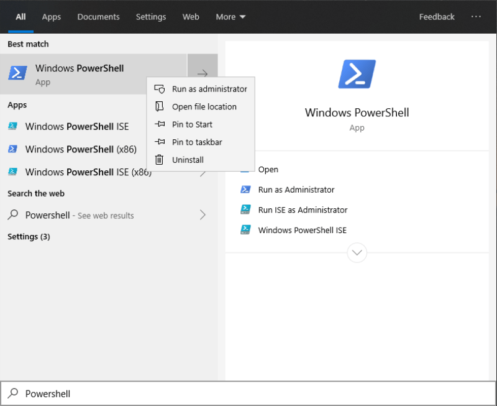The image size is (497, 406).
Task: Select Windows PowerShell best match result
Action: pyautogui.click(x=94, y=74)
